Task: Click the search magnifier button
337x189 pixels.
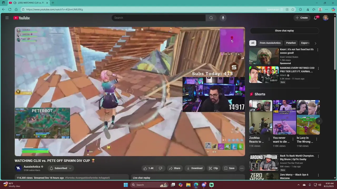Action: pyautogui.click(x=211, y=18)
